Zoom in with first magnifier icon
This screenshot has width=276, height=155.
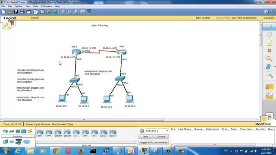[62, 12]
